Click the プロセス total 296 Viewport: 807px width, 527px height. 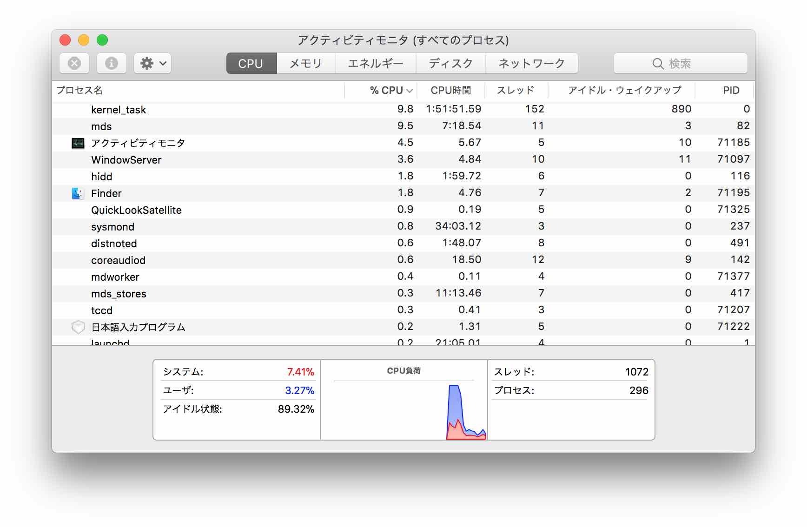point(639,390)
